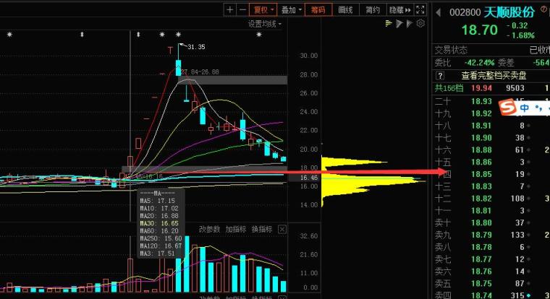The width and height of the screenshot is (550, 299).
Task: Toggle the 画线 drawing tools
Action: [346, 10]
